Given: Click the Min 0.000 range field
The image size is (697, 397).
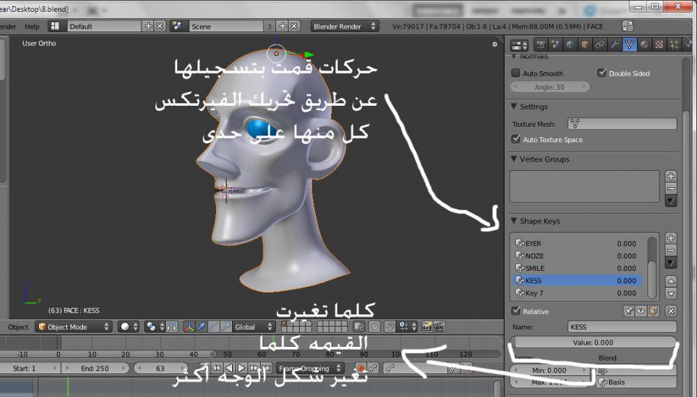Looking at the screenshot, I should tap(549, 370).
